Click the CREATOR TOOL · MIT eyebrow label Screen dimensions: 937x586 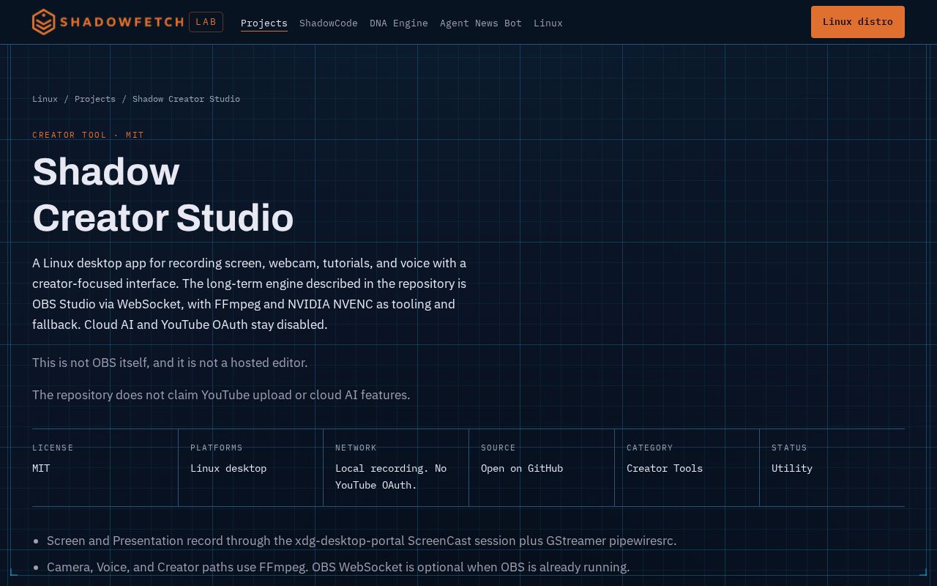click(89, 135)
